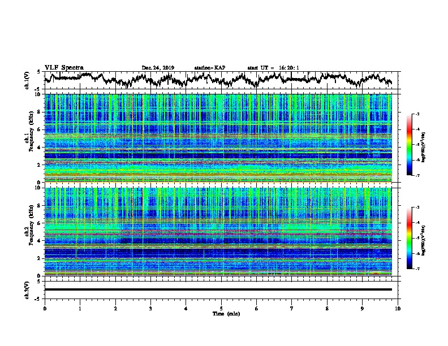This screenshot has height=346, width=448.
Task: Click the ch.1 spectrogram color scale bar
Action: coord(410,145)
